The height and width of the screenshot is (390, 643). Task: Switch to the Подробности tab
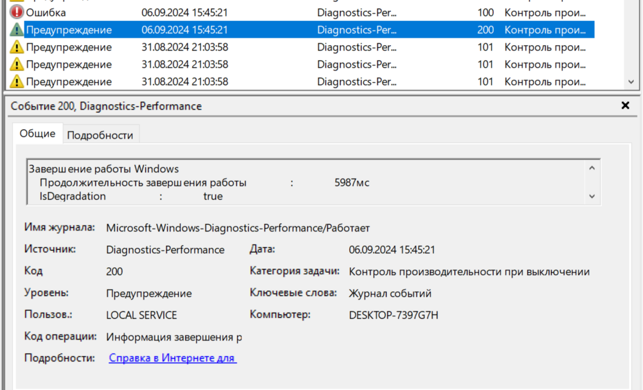tap(100, 135)
